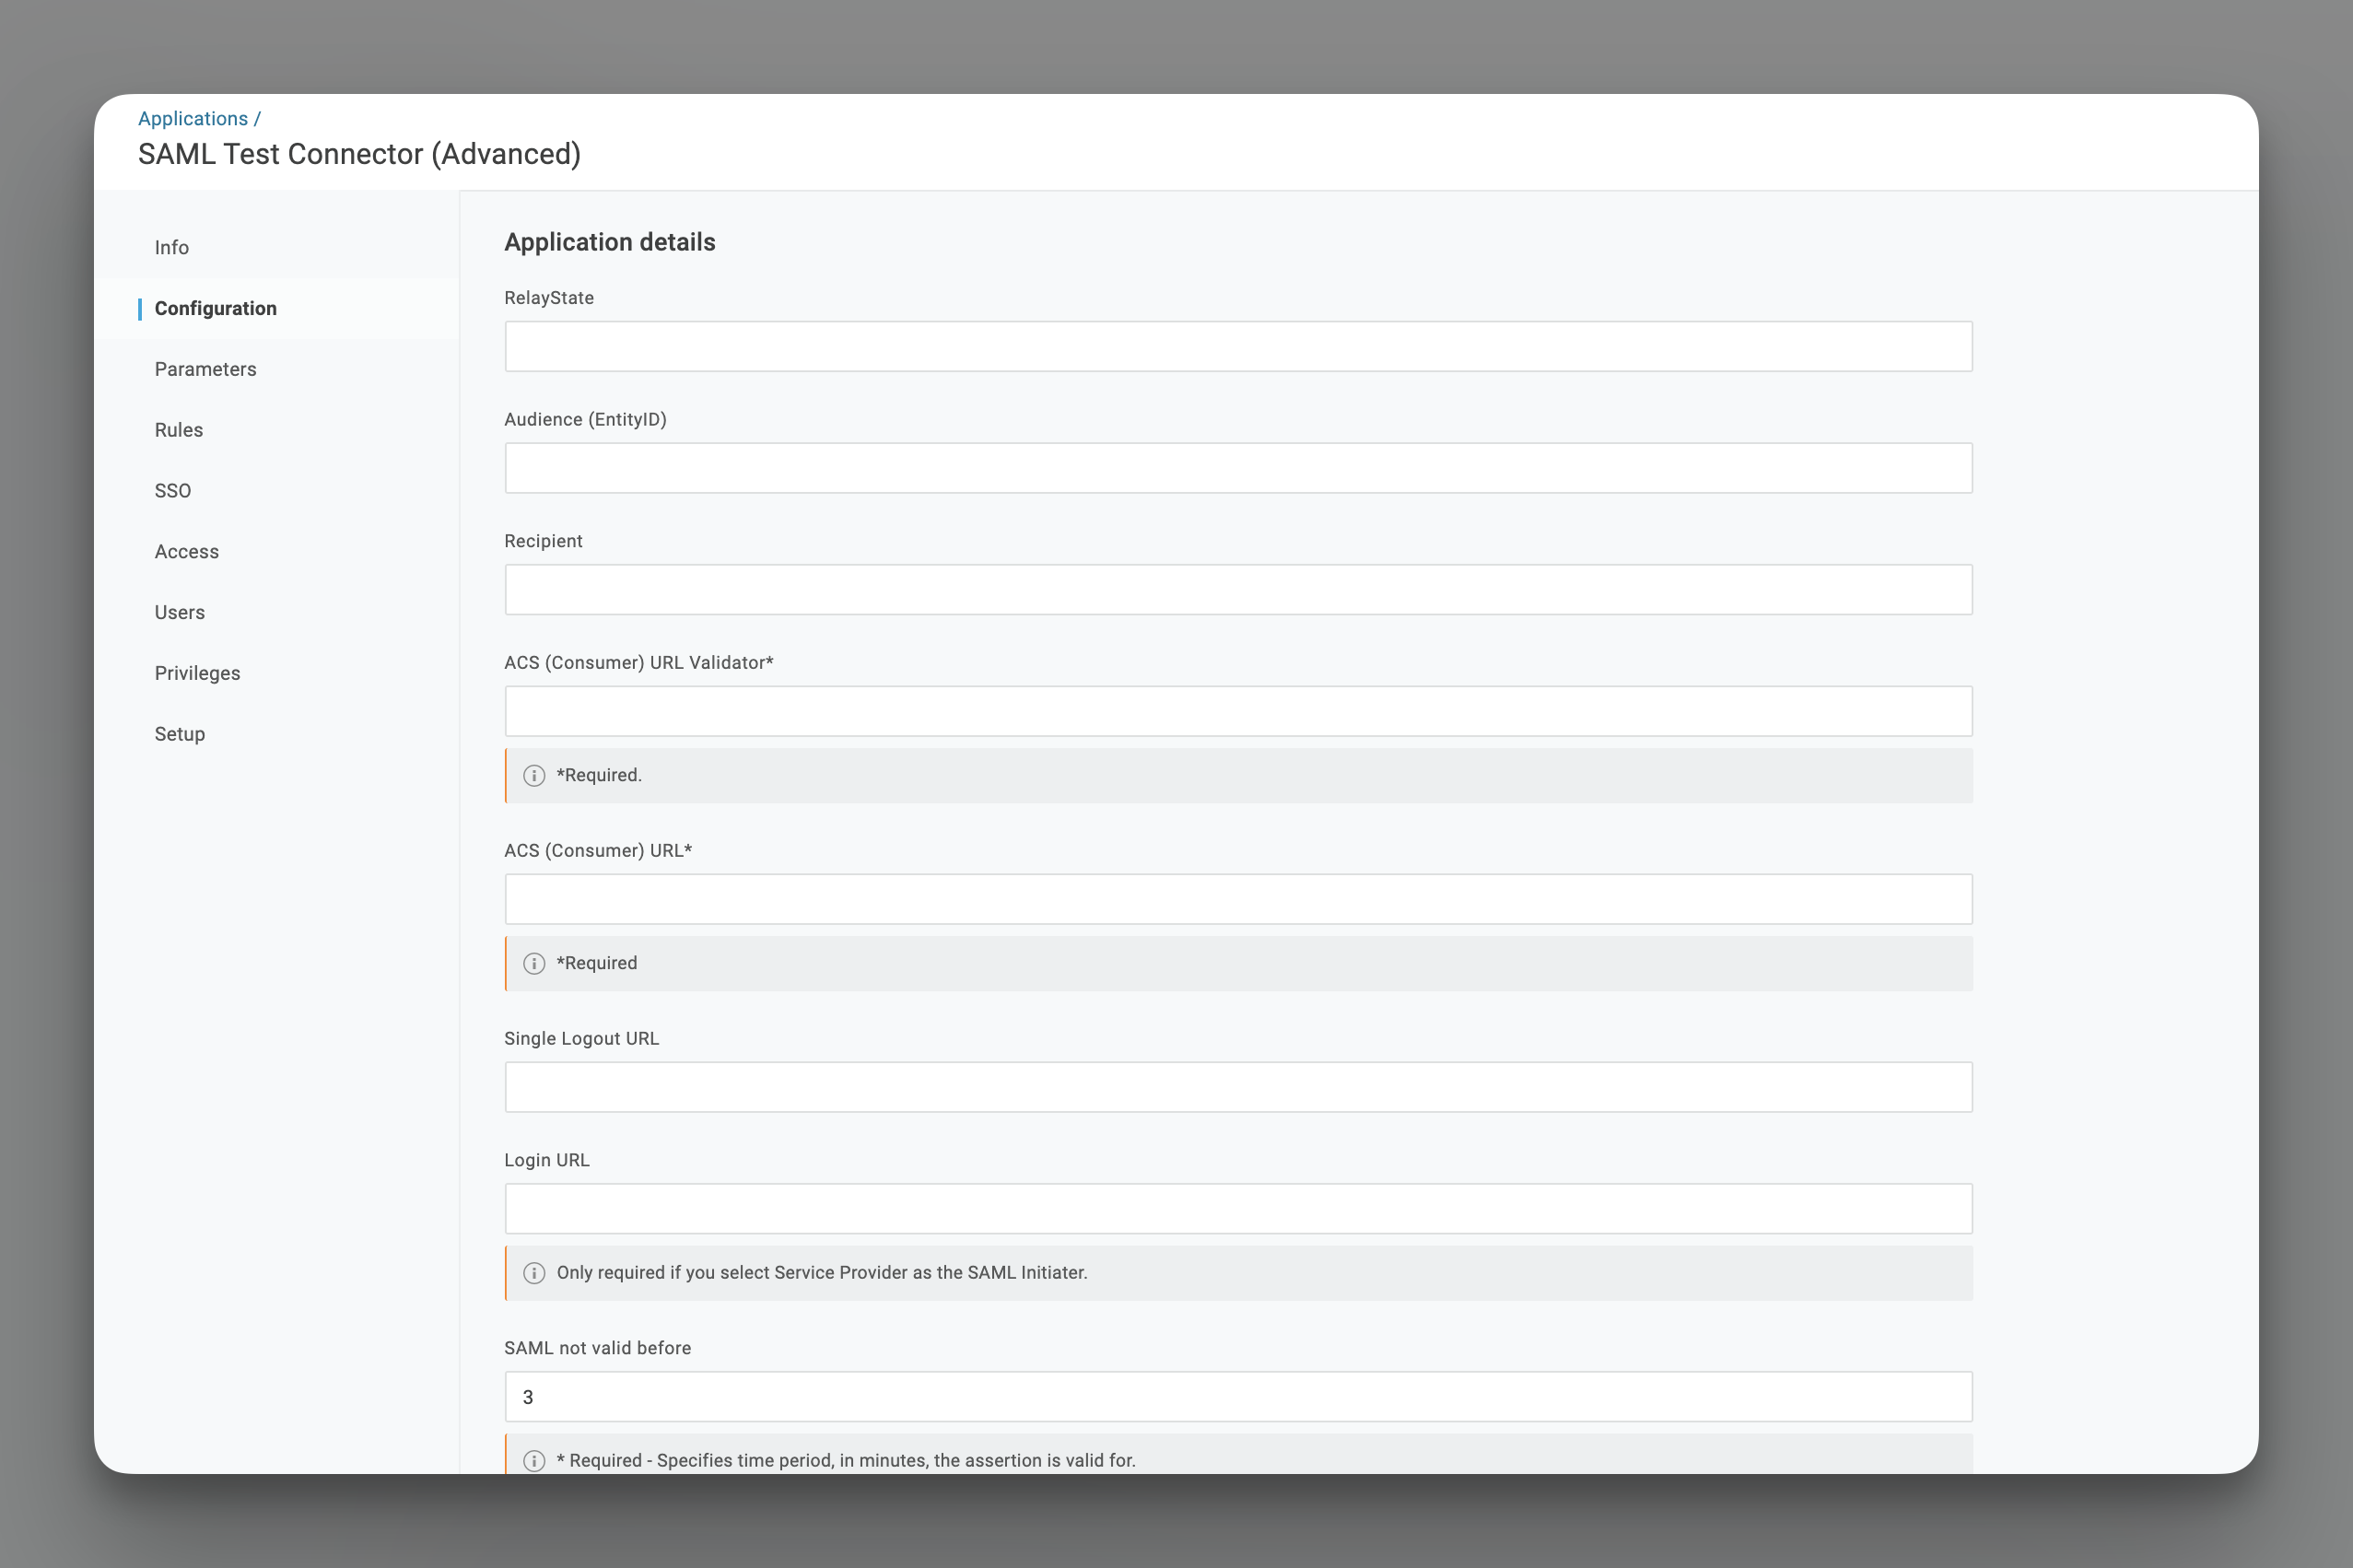Click the Audience (EntityID) field

pos(1238,468)
